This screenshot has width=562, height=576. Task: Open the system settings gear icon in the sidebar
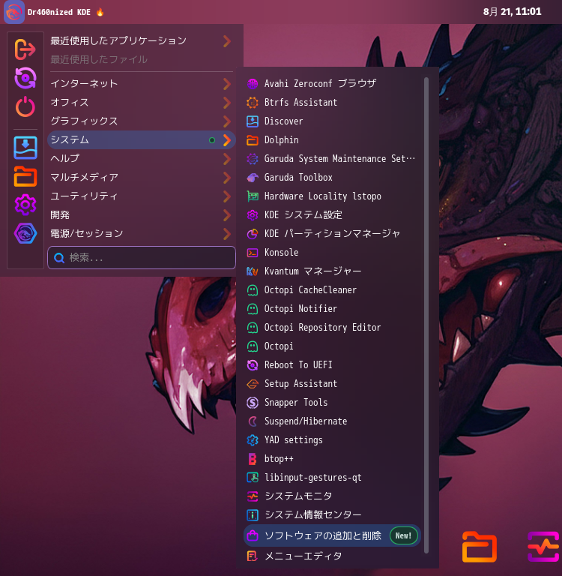25,205
